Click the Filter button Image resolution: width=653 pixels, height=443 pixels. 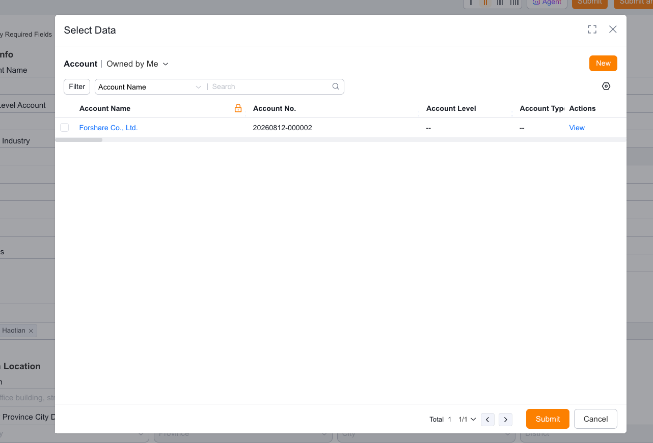[x=77, y=87]
